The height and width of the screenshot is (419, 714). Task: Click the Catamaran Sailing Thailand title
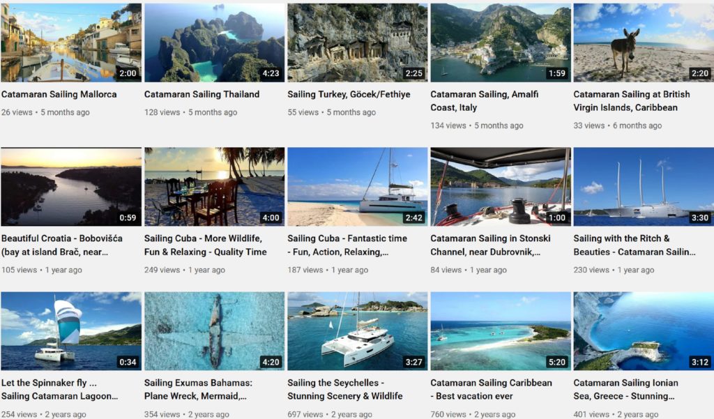(202, 94)
